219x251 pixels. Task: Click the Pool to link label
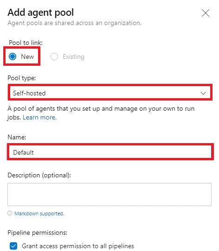[26, 43]
